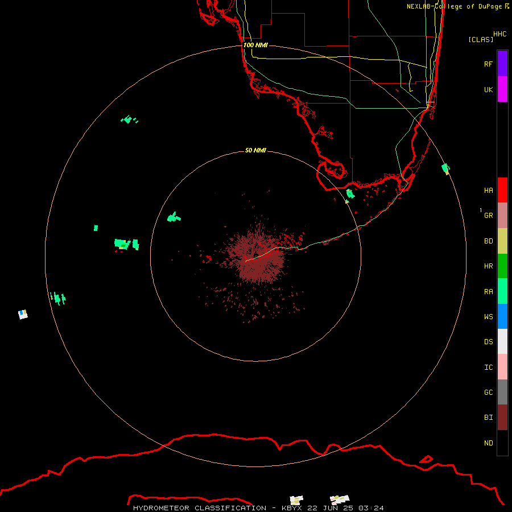Click the WS legend label
The width and height of the screenshot is (512, 512).
pyautogui.click(x=488, y=316)
